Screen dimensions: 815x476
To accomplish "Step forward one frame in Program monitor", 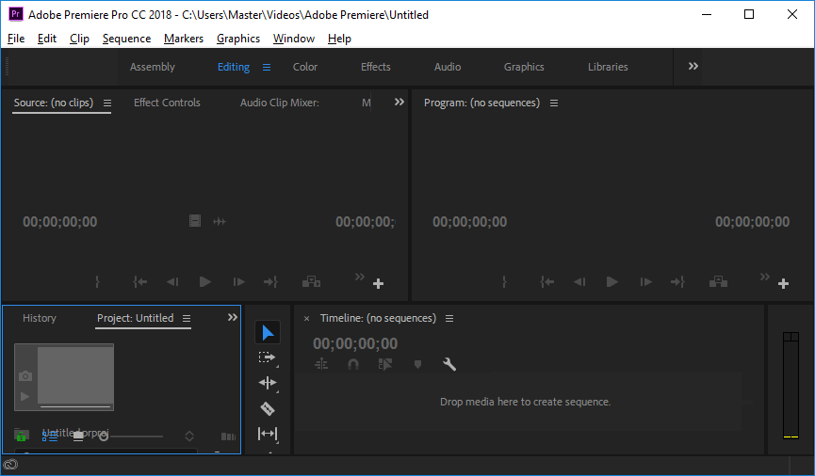I will click(645, 282).
